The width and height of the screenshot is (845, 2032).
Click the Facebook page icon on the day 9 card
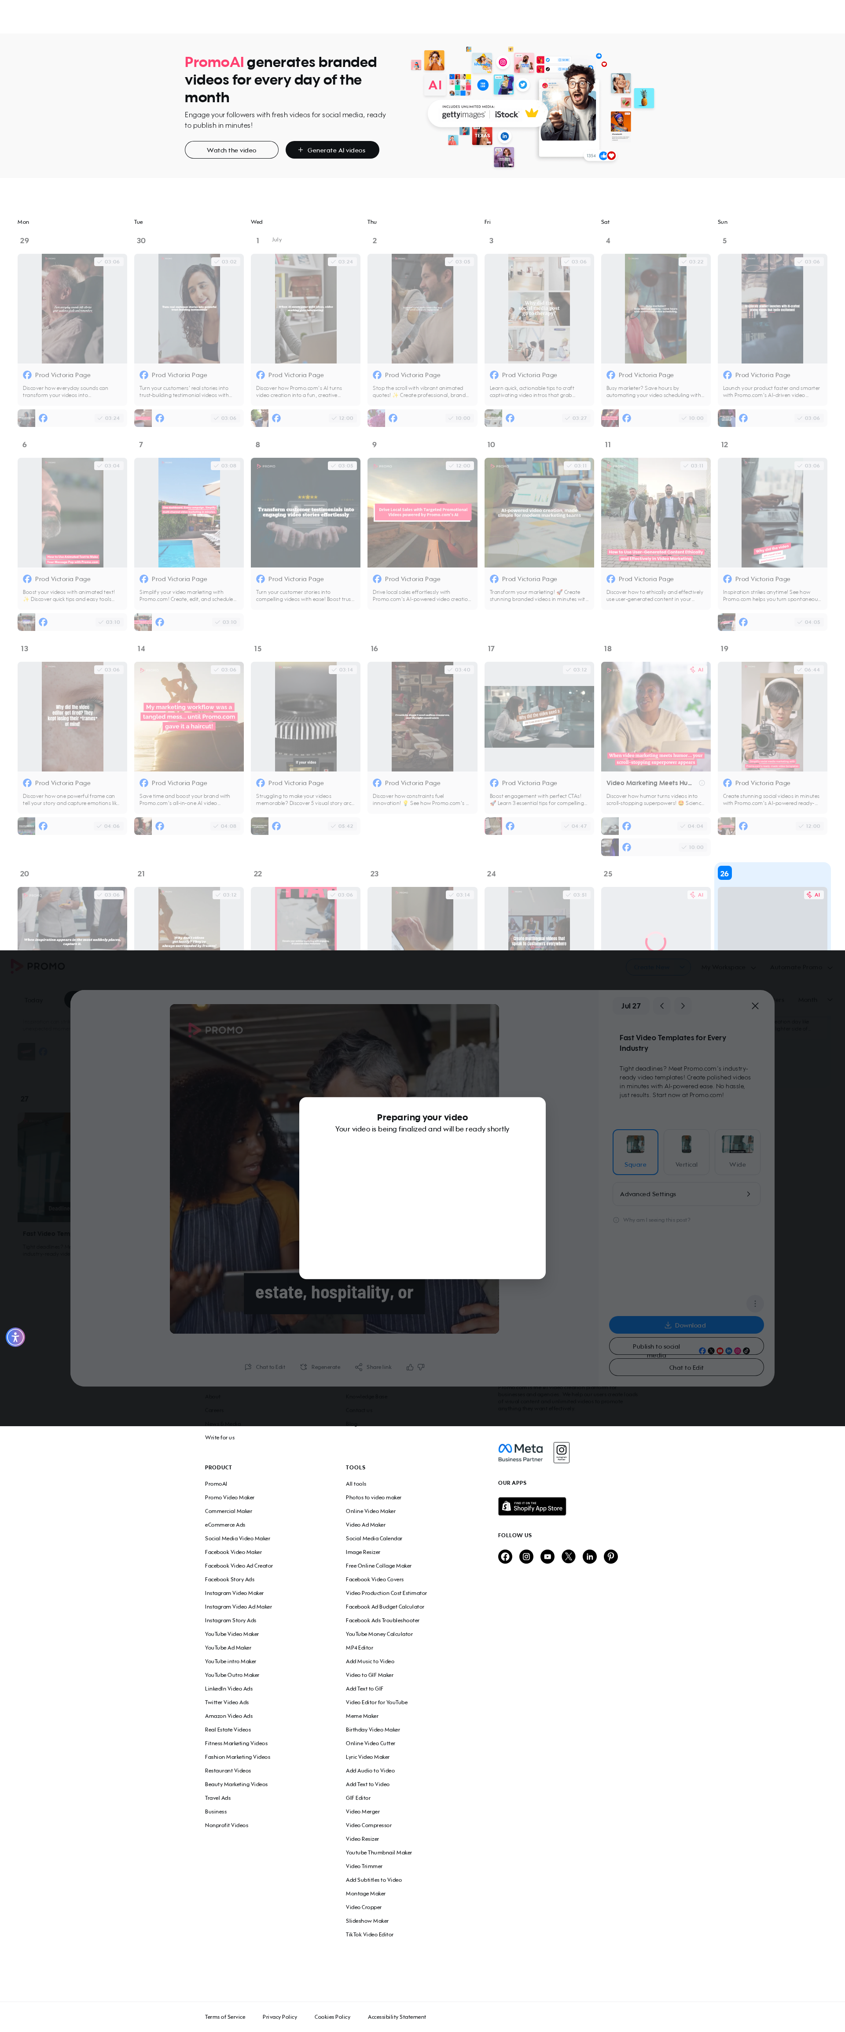pos(378,579)
